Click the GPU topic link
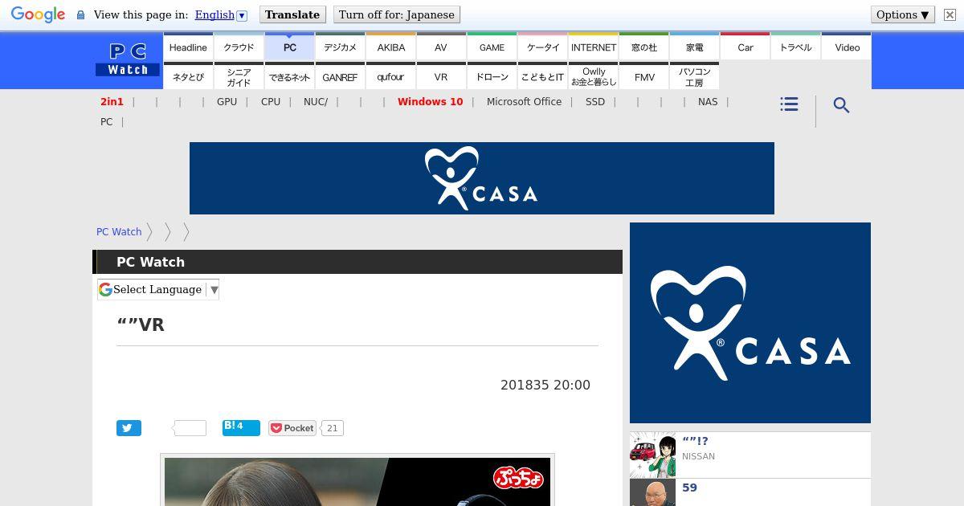Image resolution: width=964 pixels, height=506 pixels. coord(227,102)
